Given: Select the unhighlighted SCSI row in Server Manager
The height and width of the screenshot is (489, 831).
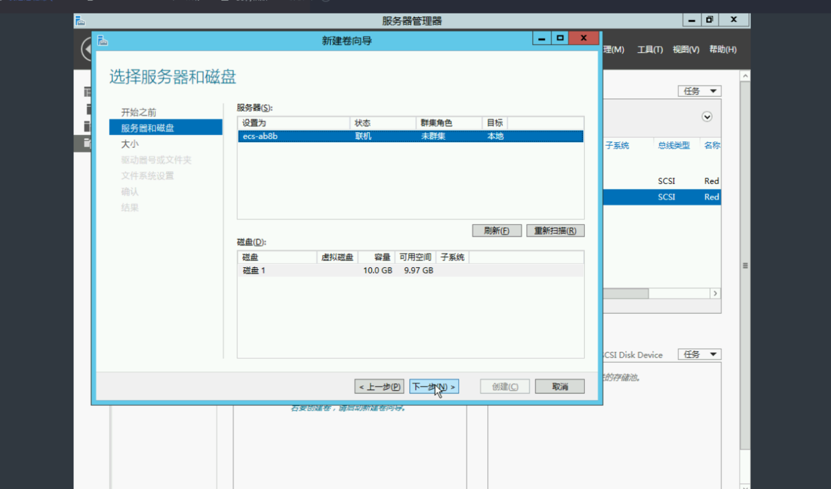Looking at the screenshot, I should (x=662, y=181).
